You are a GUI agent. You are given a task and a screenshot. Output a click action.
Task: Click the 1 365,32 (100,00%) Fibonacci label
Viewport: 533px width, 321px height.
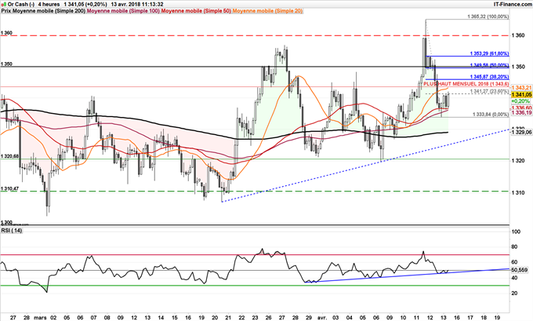pos(488,16)
